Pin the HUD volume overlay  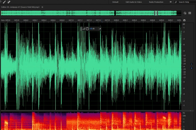pyautogui.click(x=100, y=29)
